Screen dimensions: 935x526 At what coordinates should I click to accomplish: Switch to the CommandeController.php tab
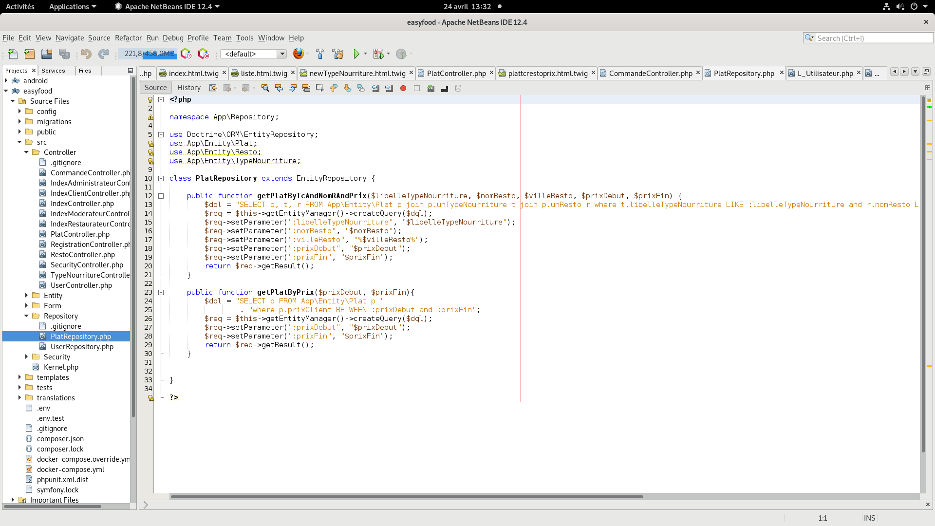(650, 73)
